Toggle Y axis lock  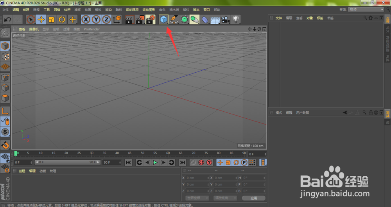click(96, 20)
